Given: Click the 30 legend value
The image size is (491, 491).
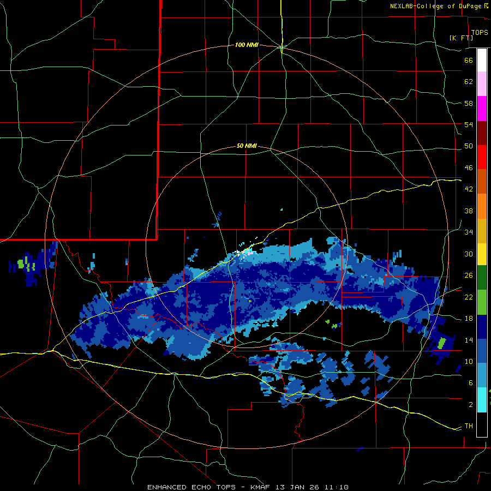Looking at the screenshot, I should click(x=469, y=254).
